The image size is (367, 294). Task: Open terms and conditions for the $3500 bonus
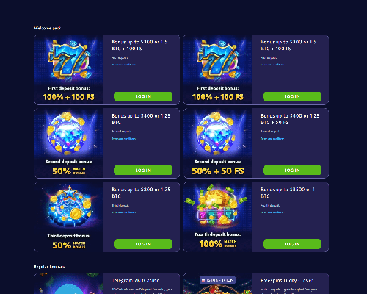point(272,212)
